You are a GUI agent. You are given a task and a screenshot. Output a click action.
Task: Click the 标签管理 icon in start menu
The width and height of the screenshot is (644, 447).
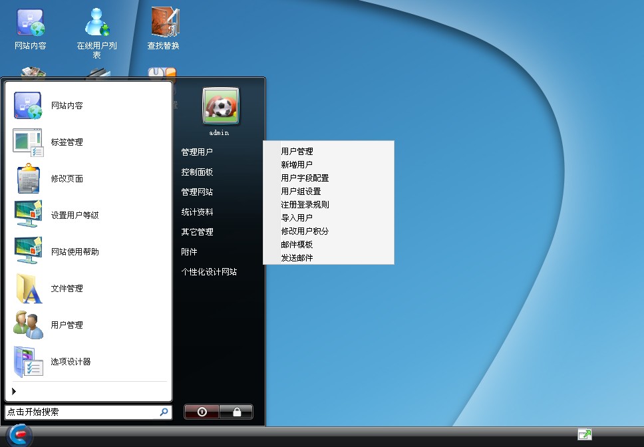(x=28, y=142)
